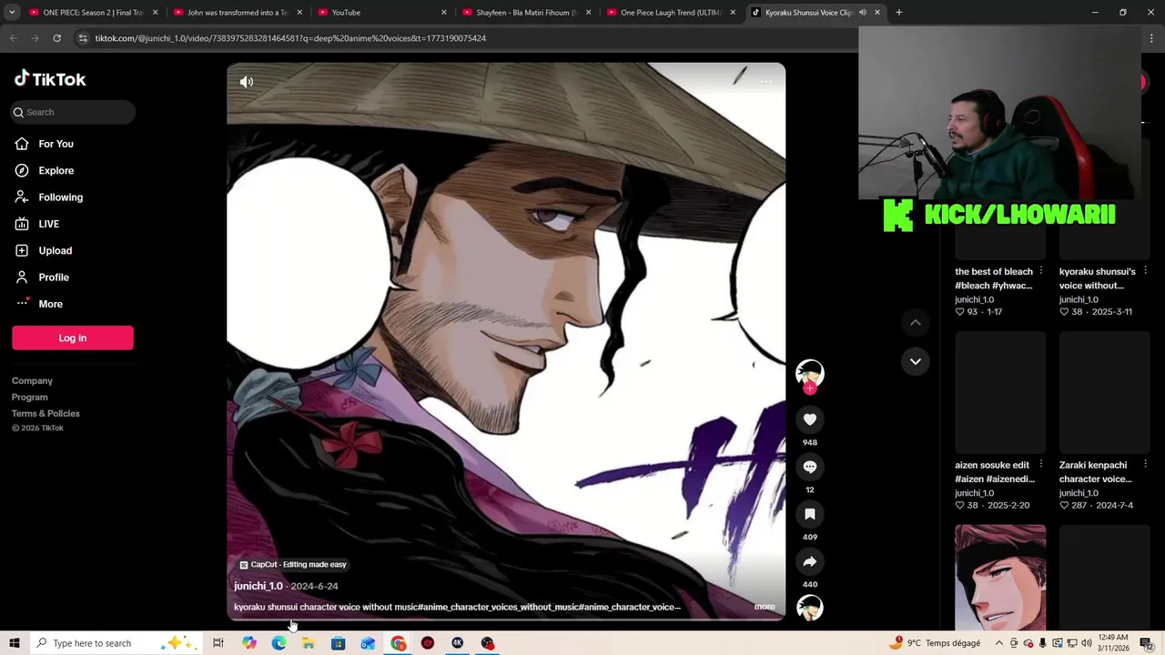Expand the Company footer section
Screen dimensions: 1165x655
(32, 381)
